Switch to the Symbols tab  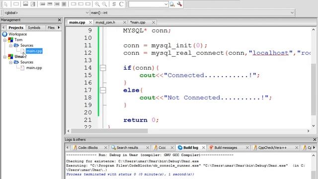(x=34, y=28)
